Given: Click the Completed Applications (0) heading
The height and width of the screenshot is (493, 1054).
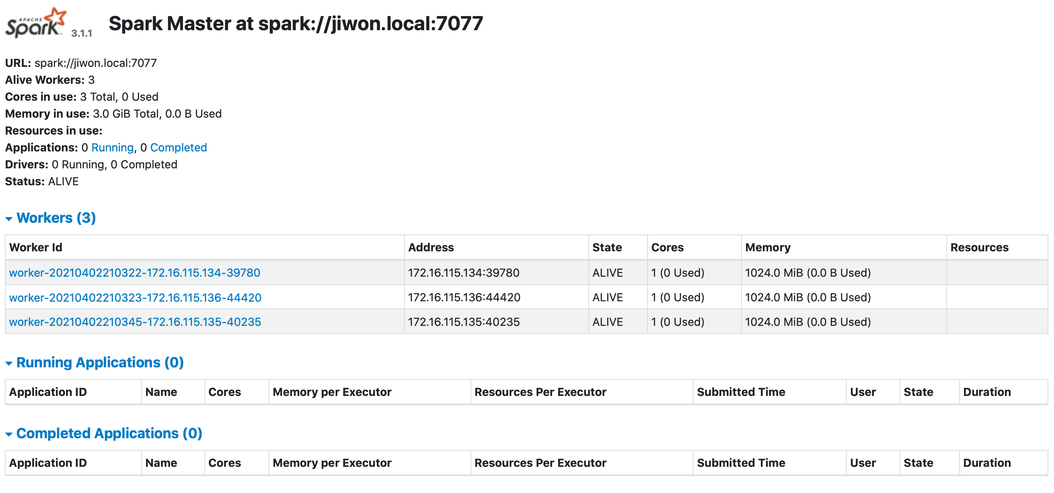Looking at the screenshot, I should (x=109, y=433).
